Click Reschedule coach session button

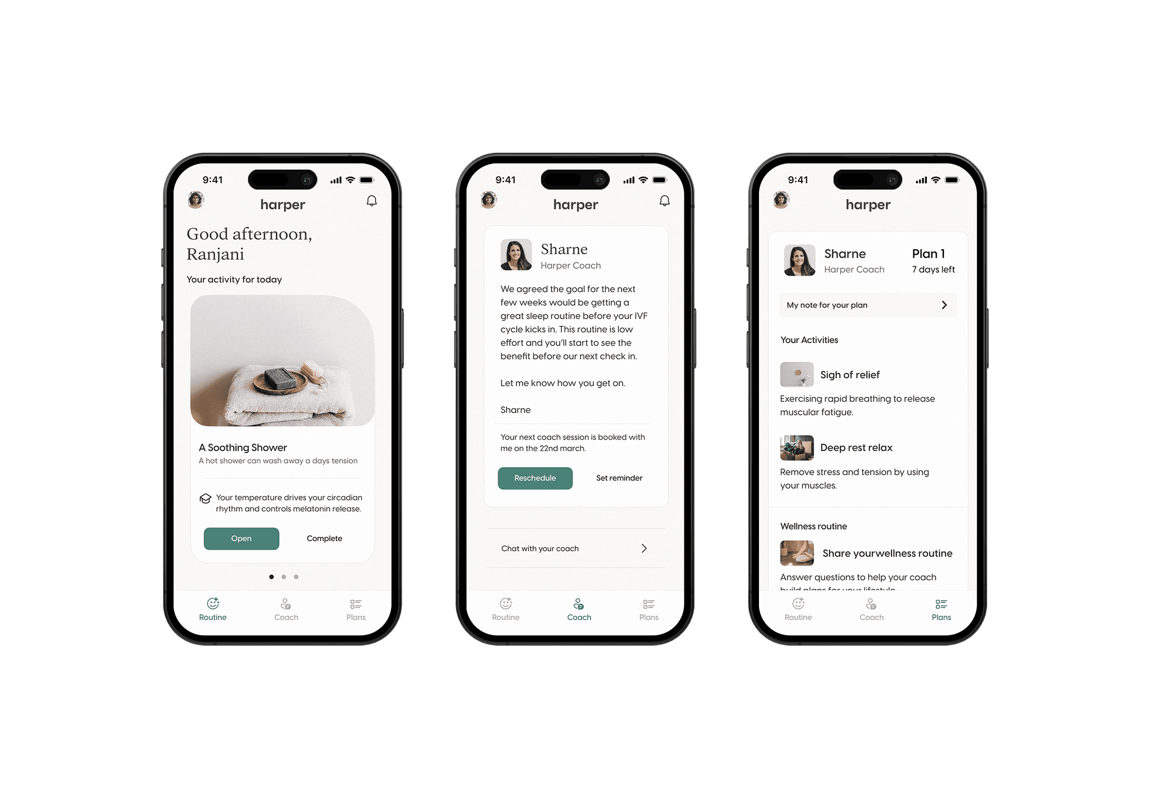tap(534, 478)
